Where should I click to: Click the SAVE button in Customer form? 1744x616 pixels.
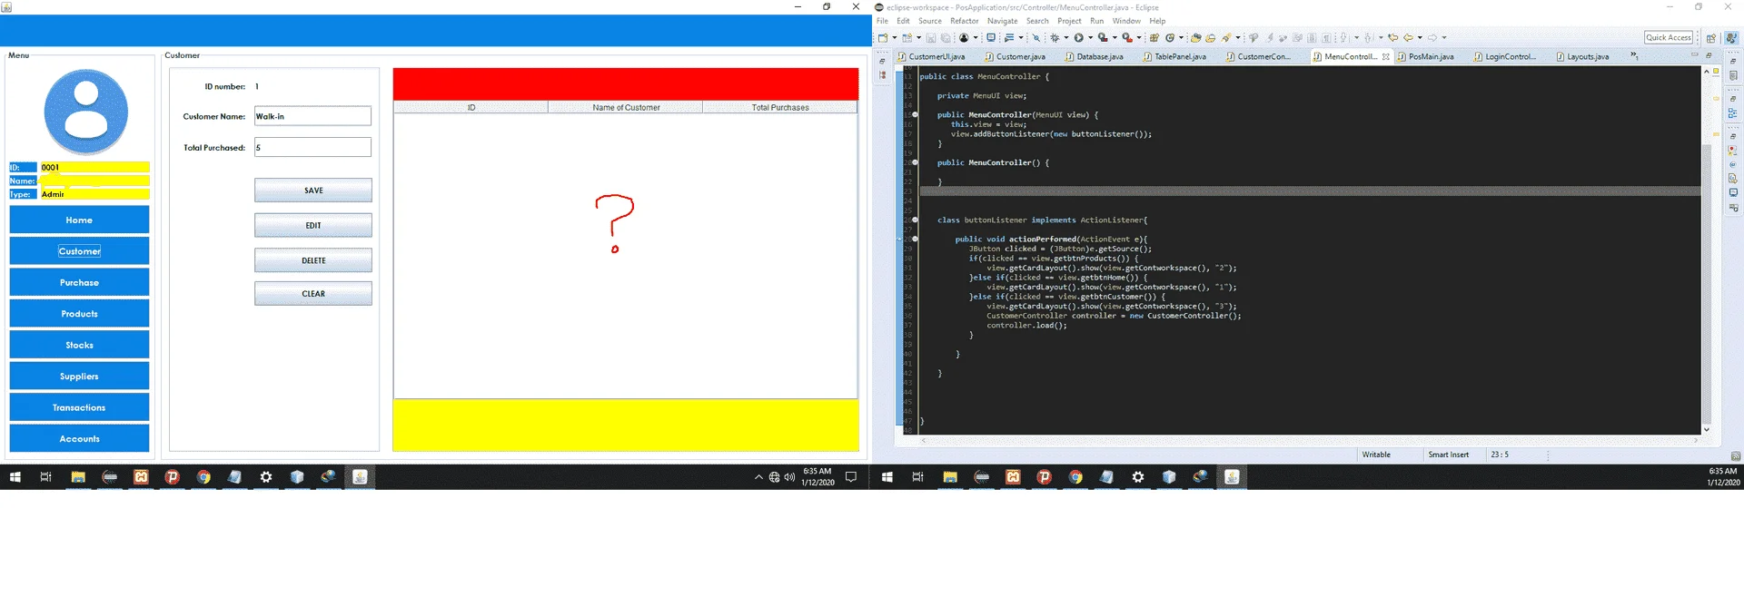click(x=313, y=191)
